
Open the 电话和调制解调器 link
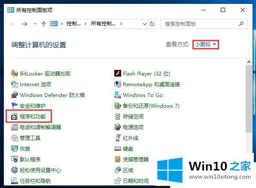(40, 127)
